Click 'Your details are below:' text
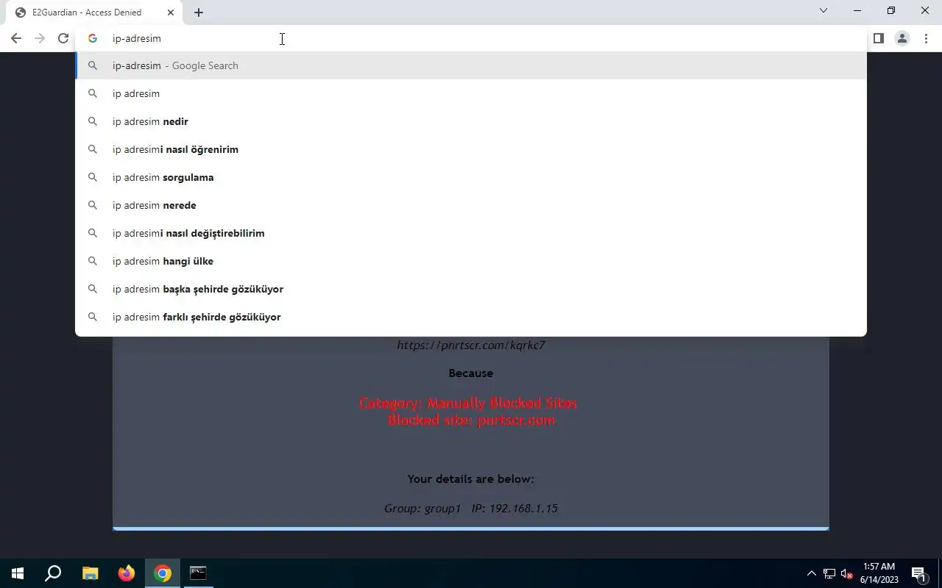942x588 pixels. 471,478
